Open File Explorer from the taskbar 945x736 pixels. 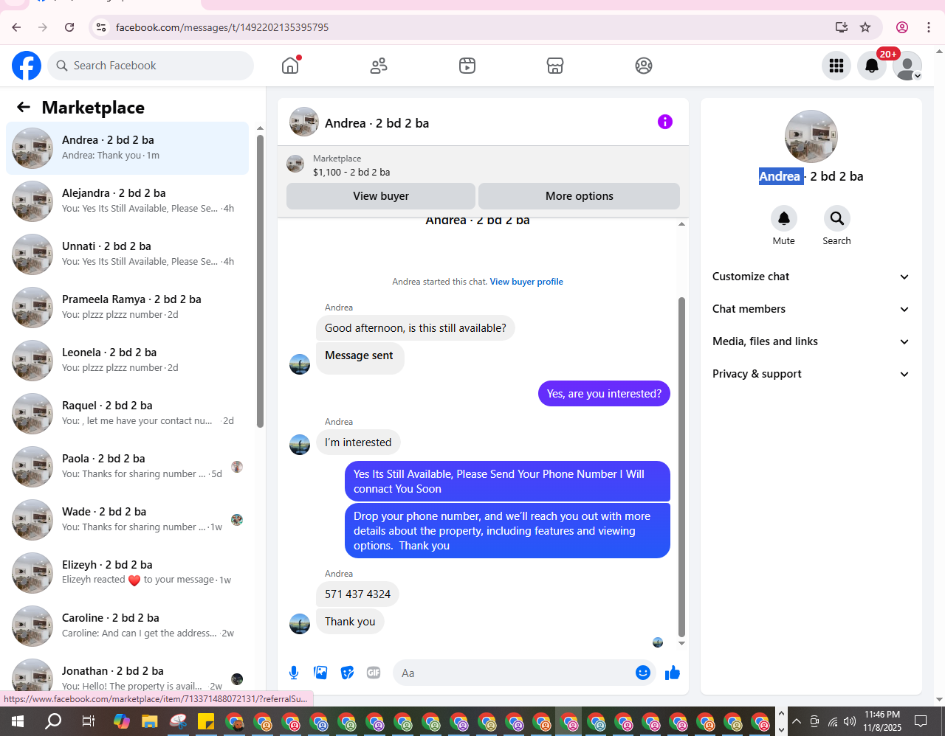click(x=150, y=721)
